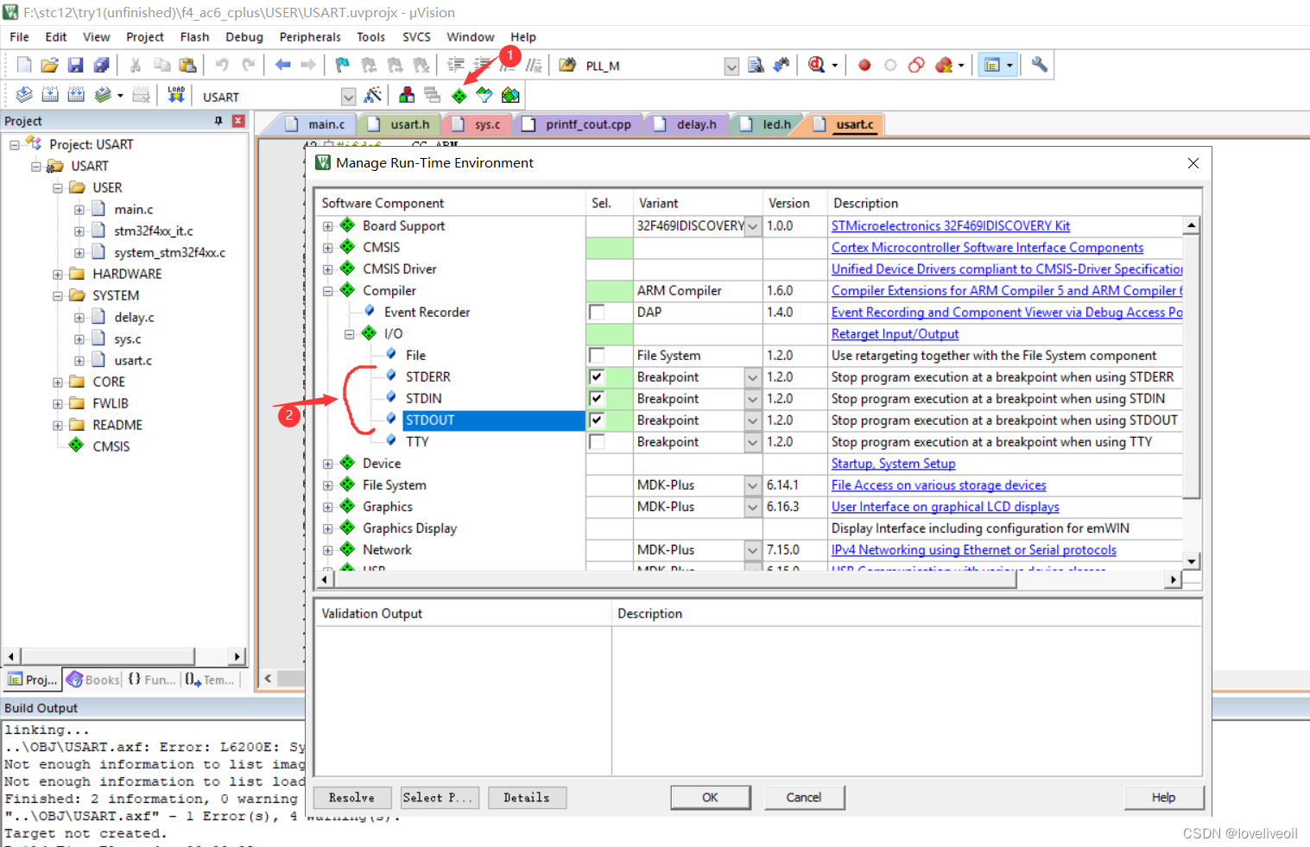Expand the HARDWARE group in Project tree

(x=58, y=275)
